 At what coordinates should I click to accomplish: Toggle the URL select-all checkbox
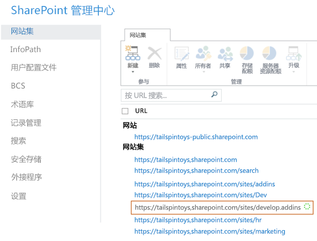[x=125, y=111]
